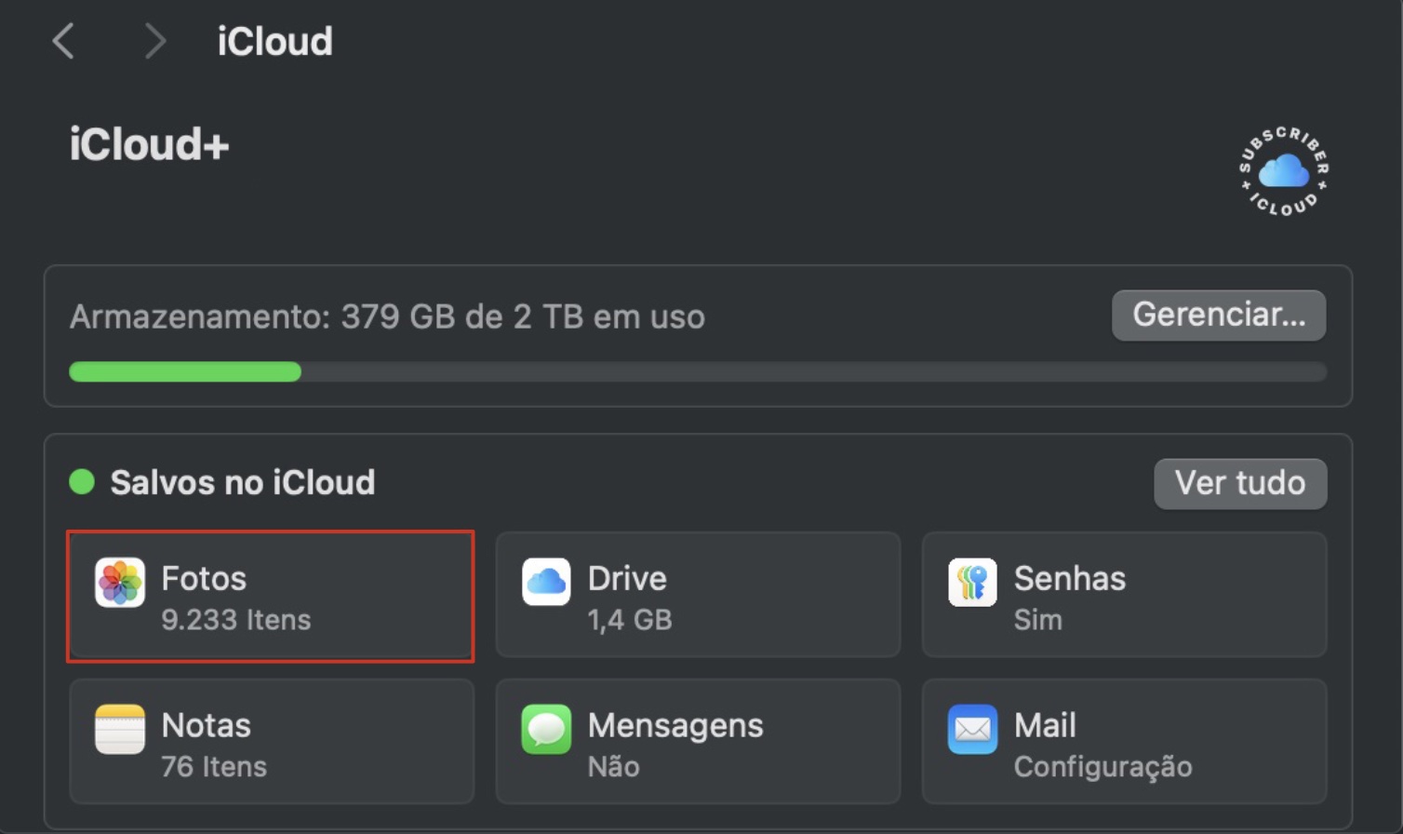This screenshot has height=834, width=1403.
Task: Expand the Drive storage details
Action: click(x=697, y=595)
